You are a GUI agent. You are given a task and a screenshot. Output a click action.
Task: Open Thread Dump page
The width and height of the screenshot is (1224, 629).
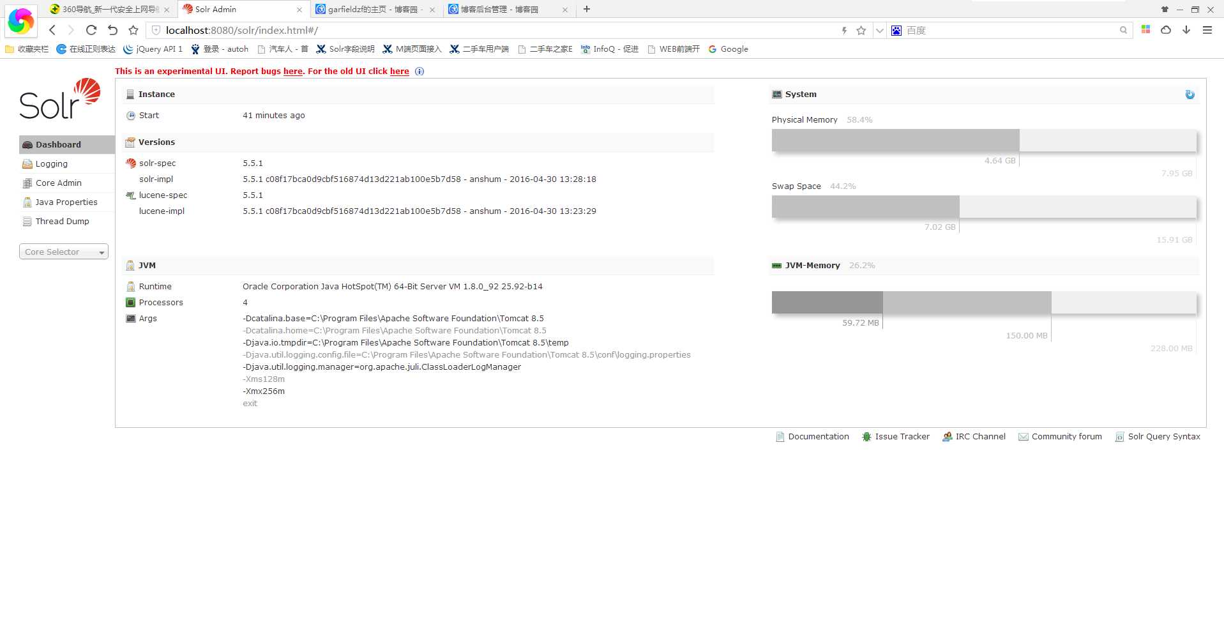(x=66, y=222)
